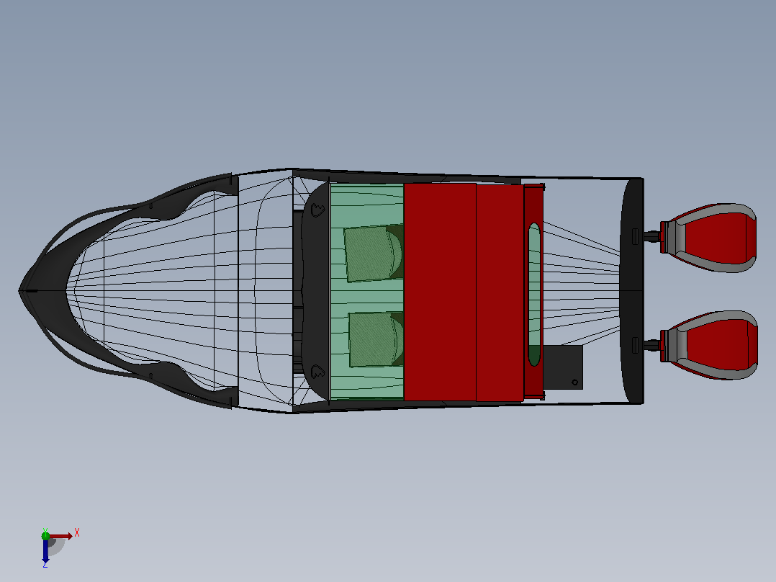Click the blue Z axis arrow of the triad
776x582 pixels.
45,551
